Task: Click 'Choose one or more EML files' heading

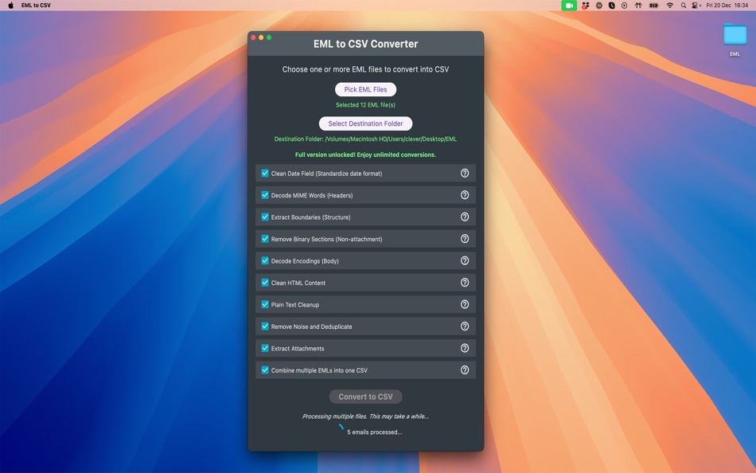Action: point(365,69)
